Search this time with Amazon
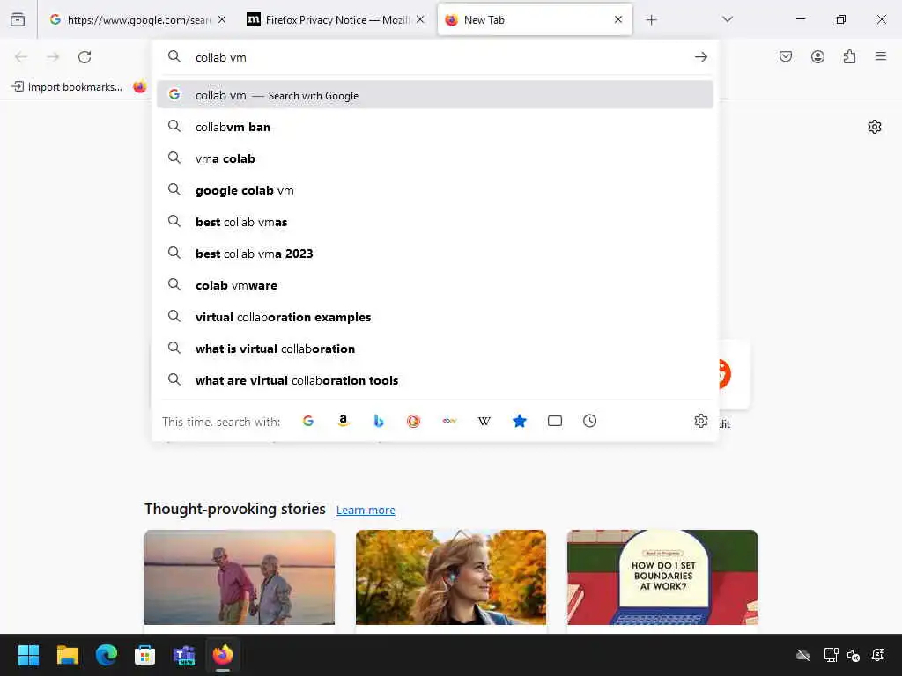 [344, 421]
